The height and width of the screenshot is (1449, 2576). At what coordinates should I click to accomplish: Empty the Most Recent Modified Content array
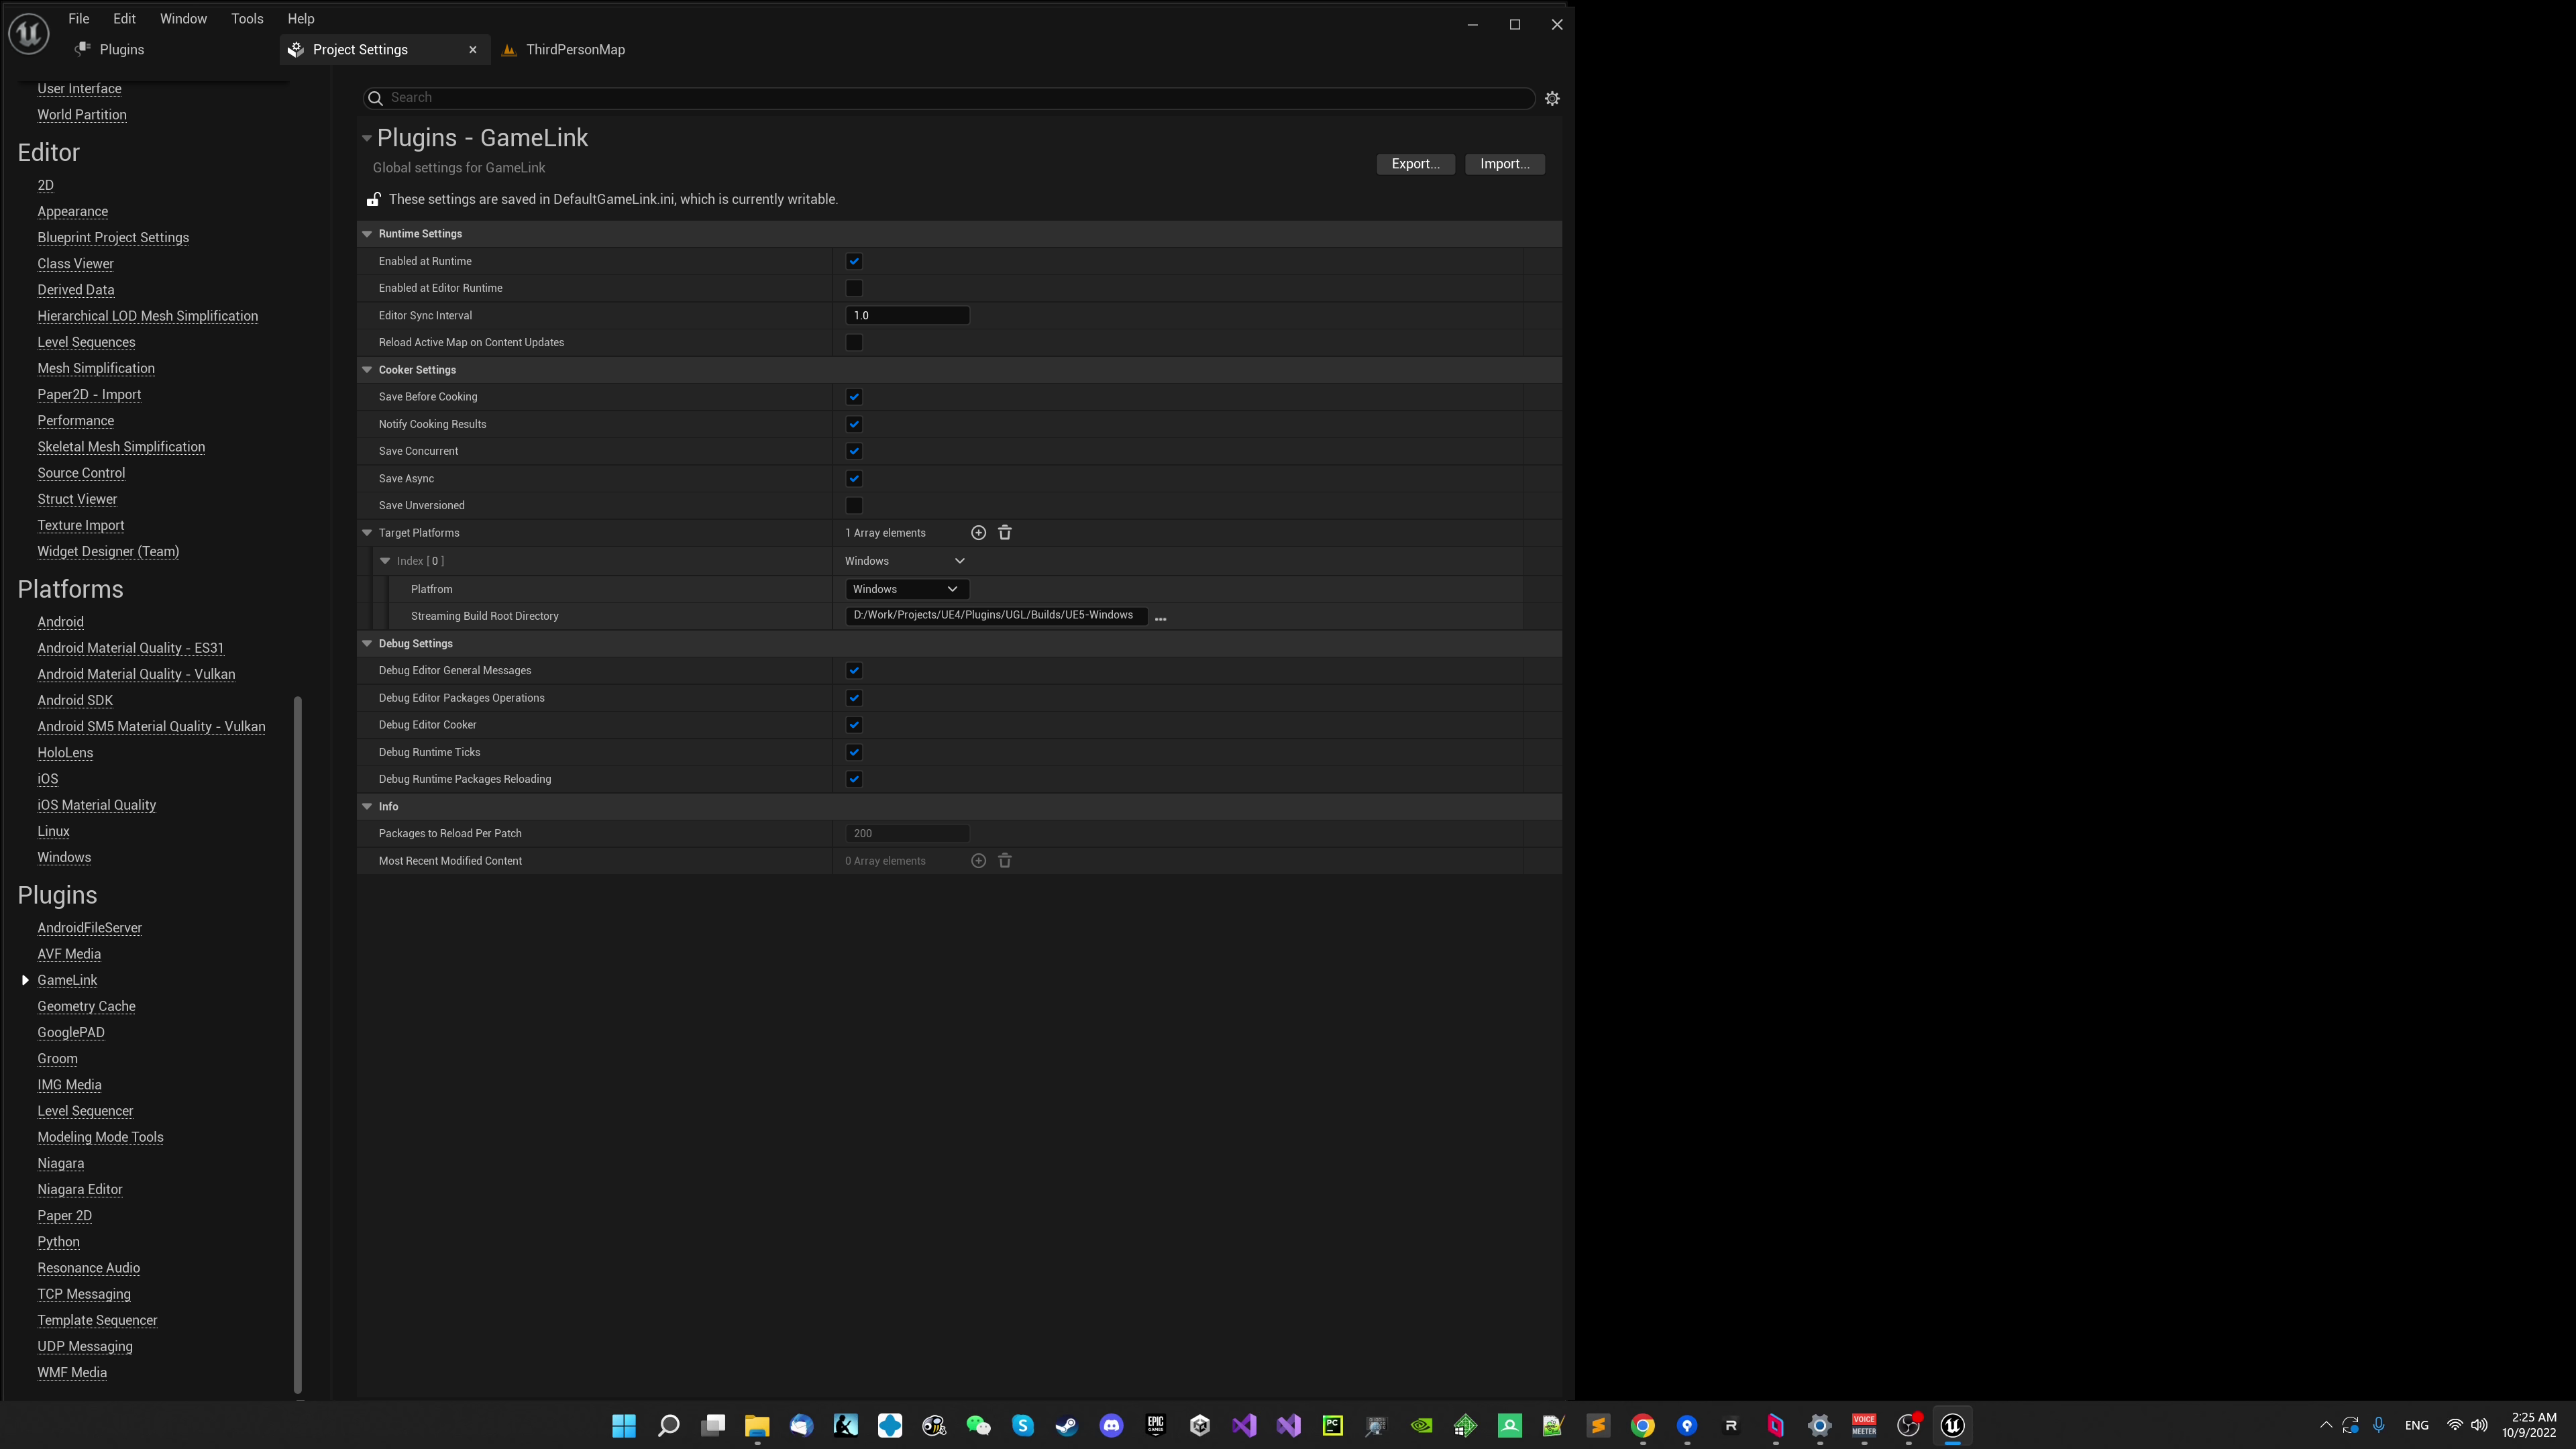tap(1005, 861)
